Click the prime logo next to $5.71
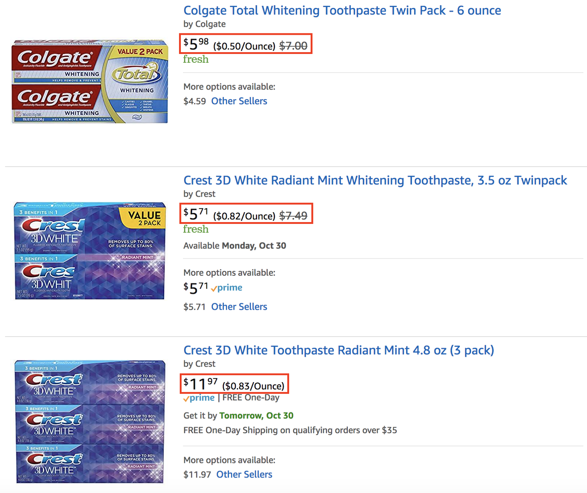 [x=227, y=288]
